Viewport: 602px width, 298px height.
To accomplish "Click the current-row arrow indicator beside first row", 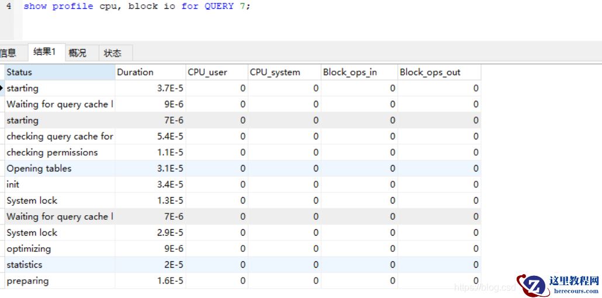I will 2,89.
